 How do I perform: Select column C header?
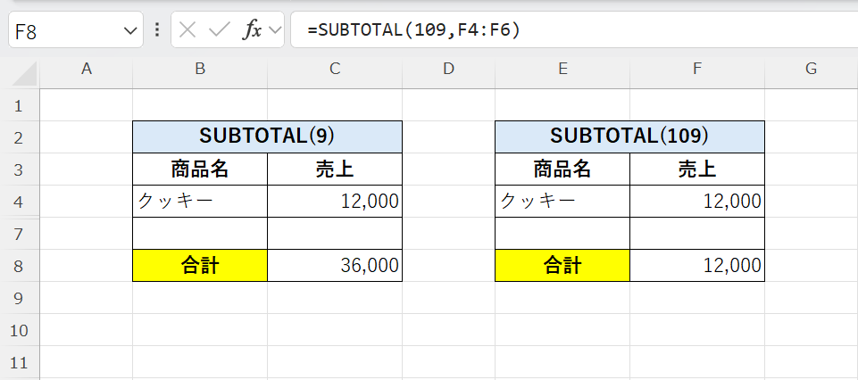pyautogui.click(x=334, y=70)
